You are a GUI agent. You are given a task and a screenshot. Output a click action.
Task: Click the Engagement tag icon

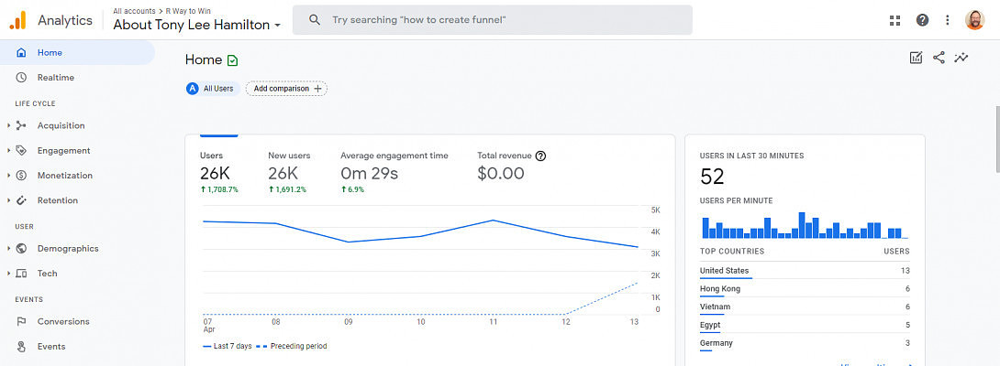coord(21,151)
